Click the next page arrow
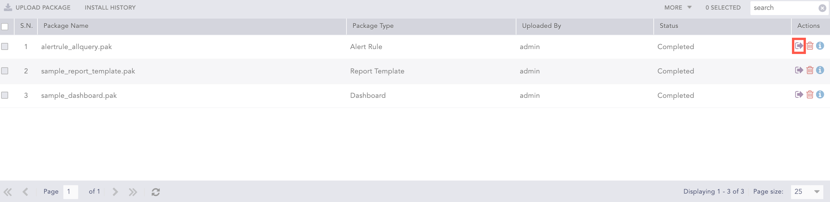The image size is (830, 202). [115, 191]
